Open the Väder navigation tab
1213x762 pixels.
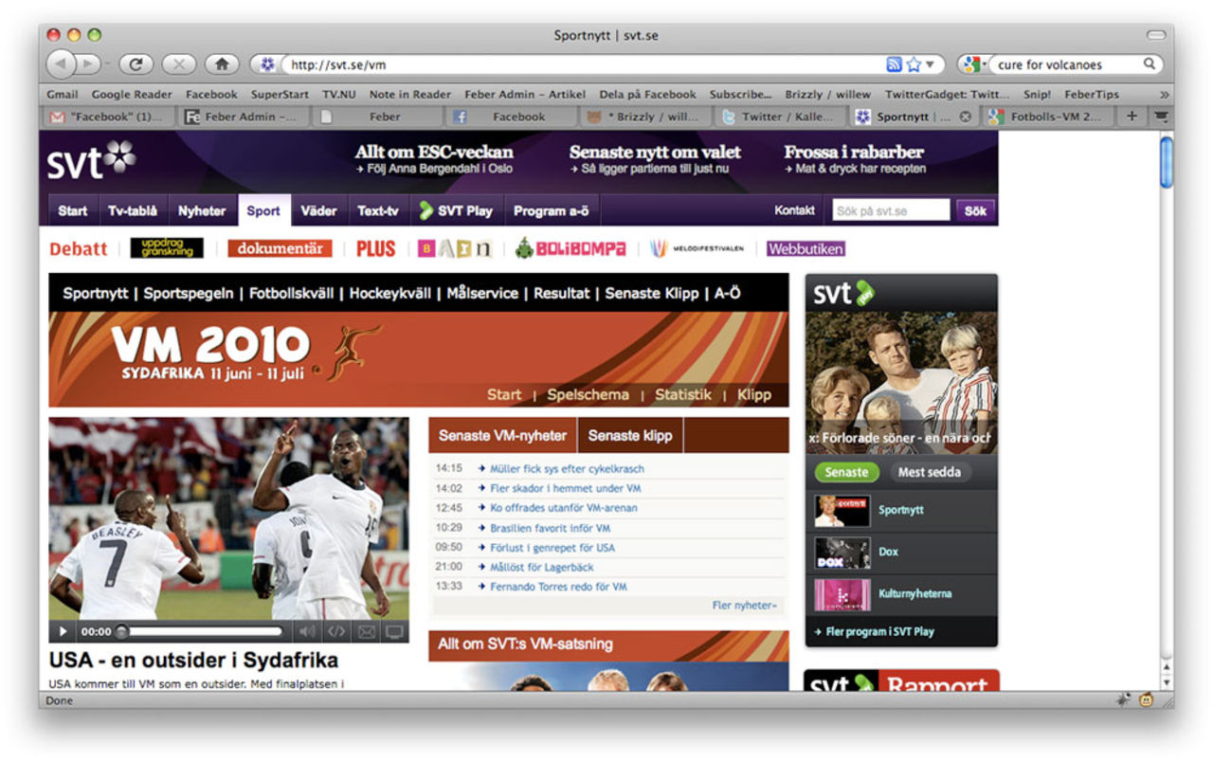(318, 211)
